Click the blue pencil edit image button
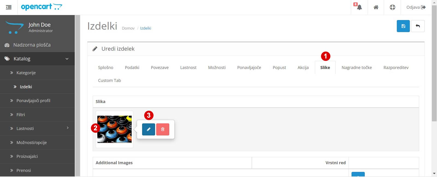The height and width of the screenshot is (177, 437). (149, 129)
